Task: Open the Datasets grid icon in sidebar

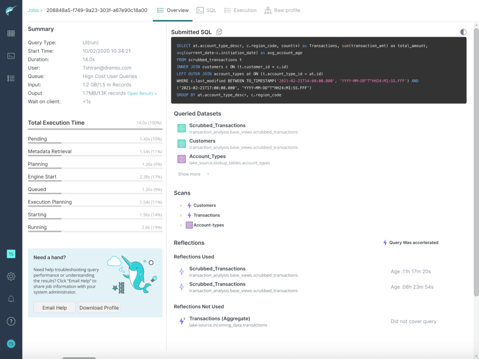Action: click(x=11, y=33)
